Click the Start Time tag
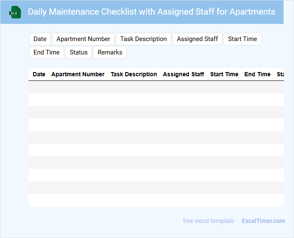The height and width of the screenshot is (238, 294). (242, 39)
